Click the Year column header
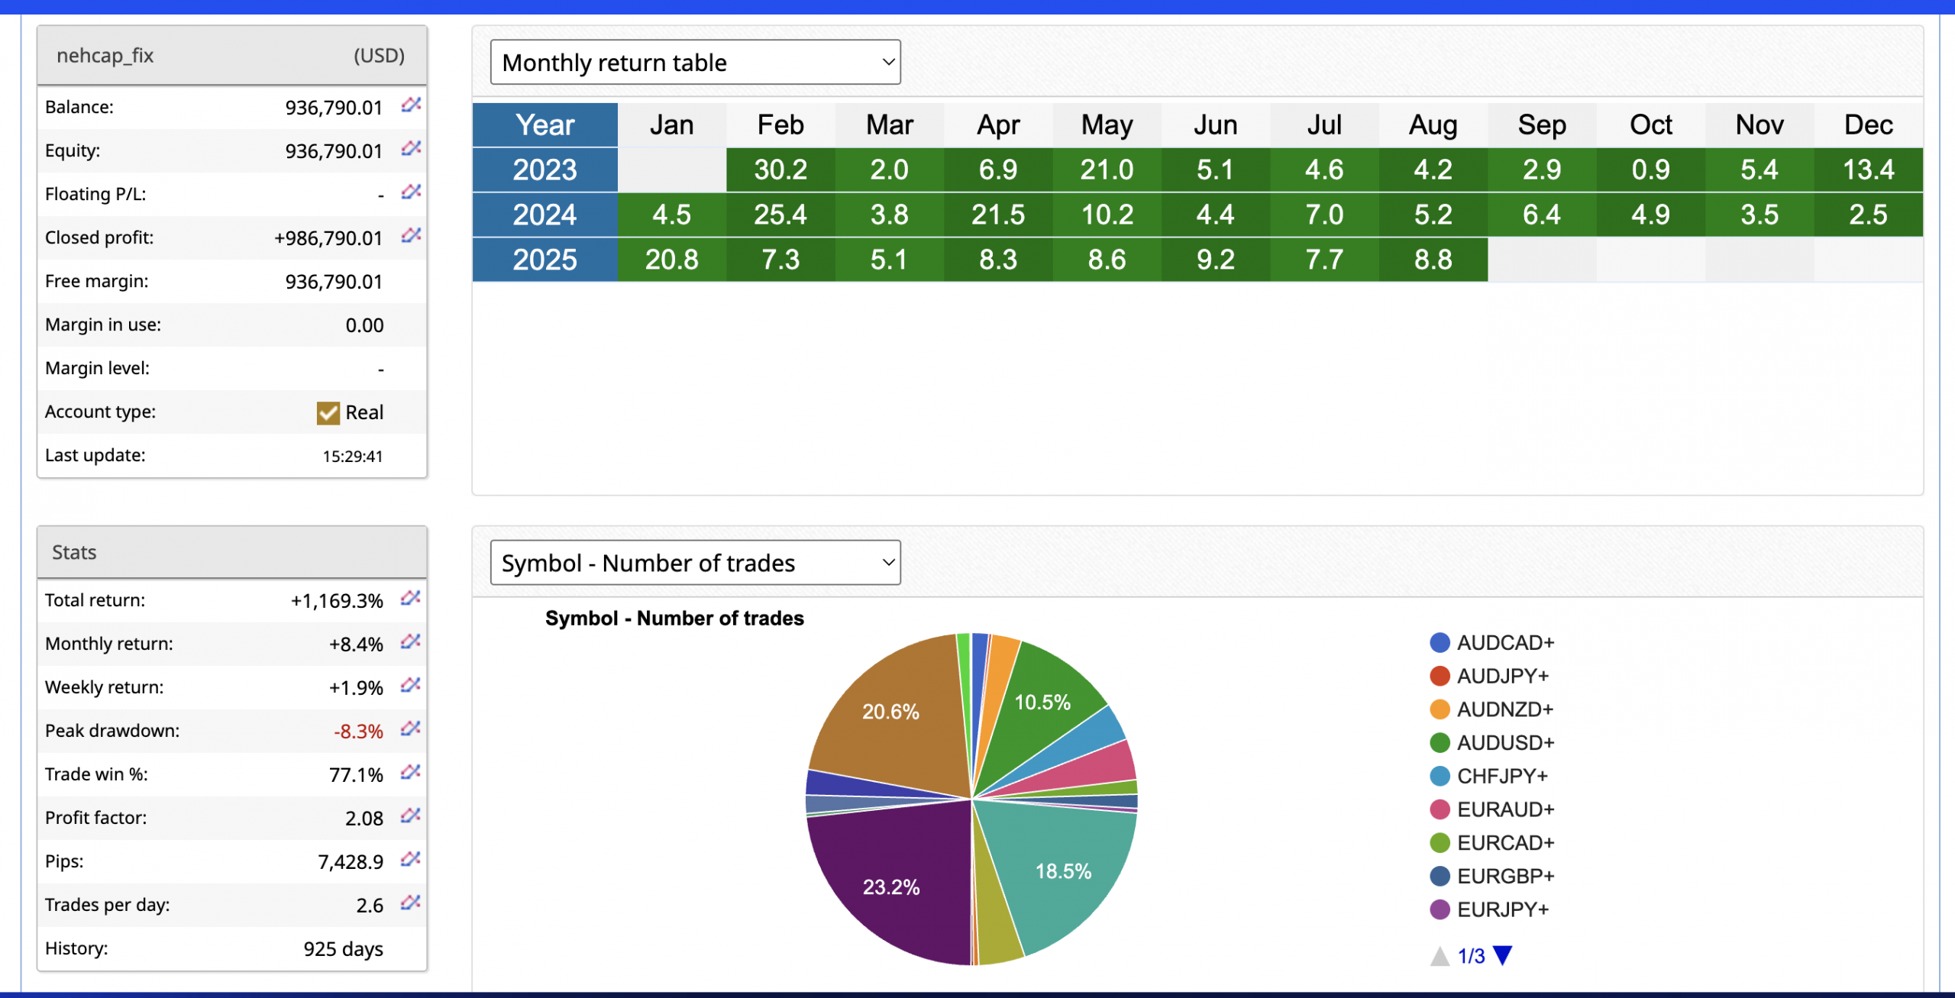 (x=544, y=125)
